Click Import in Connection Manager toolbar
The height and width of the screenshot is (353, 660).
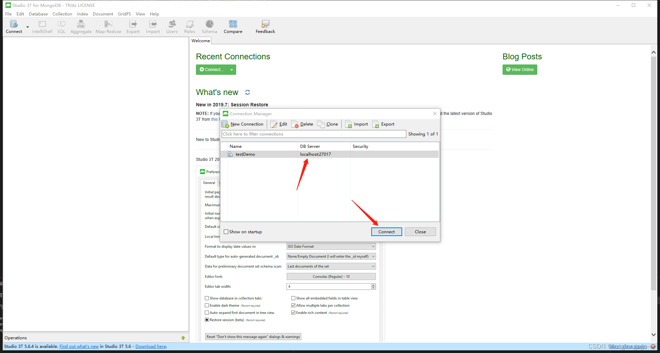pyautogui.click(x=356, y=124)
